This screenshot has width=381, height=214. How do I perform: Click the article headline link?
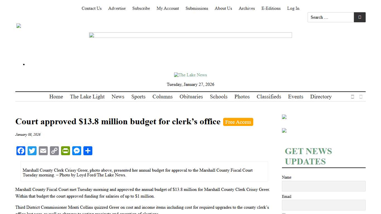tap(118, 121)
